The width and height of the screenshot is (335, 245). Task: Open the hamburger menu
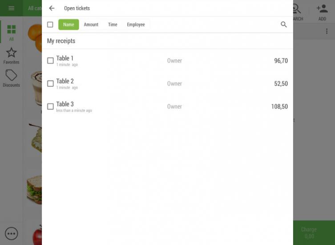pyautogui.click(x=11, y=8)
